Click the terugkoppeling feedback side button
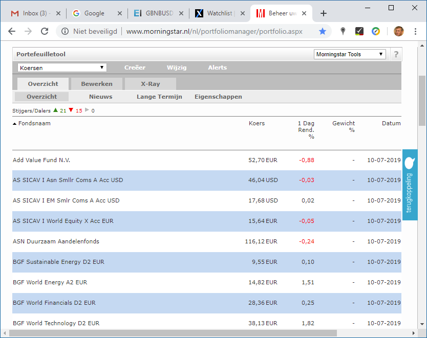Image resolution: width=427 pixels, height=338 pixels. (410, 185)
